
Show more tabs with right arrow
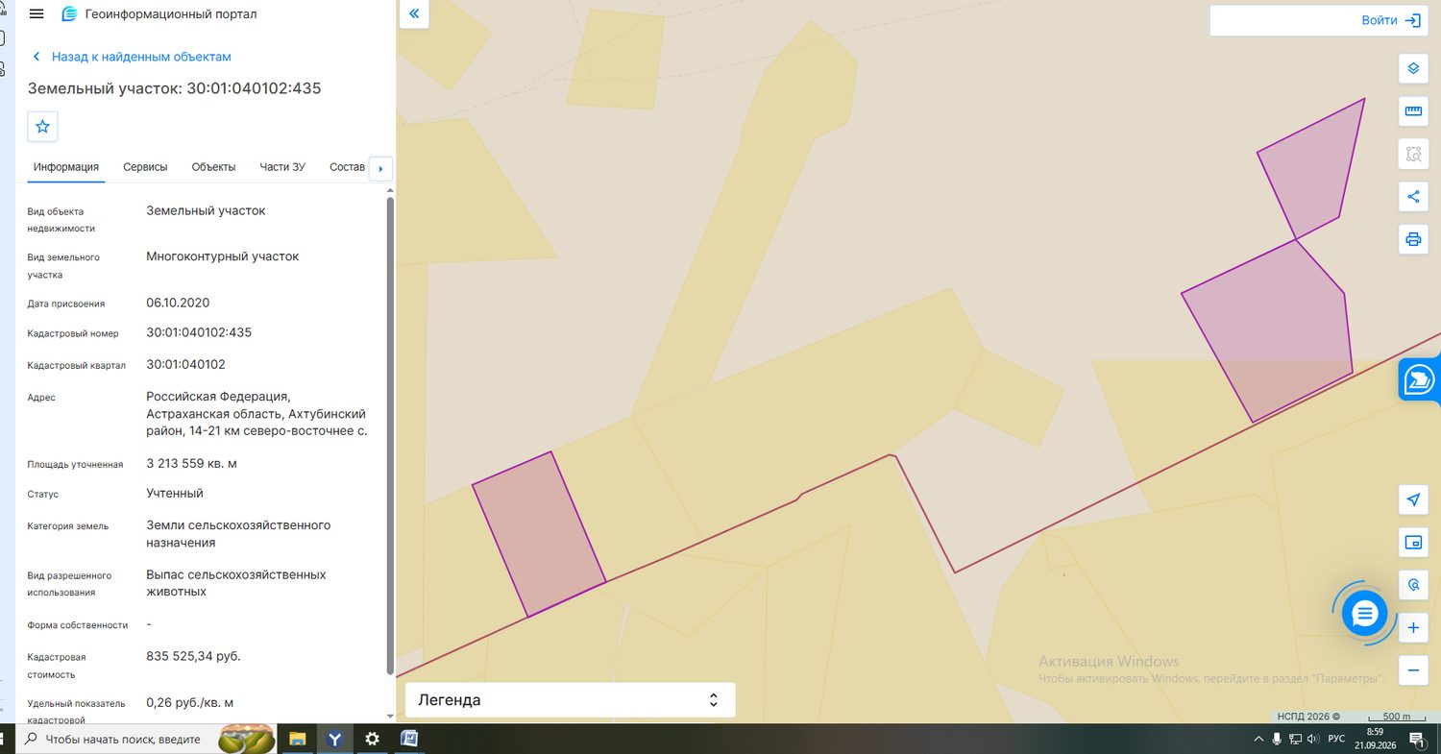pyautogui.click(x=380, y=169)
